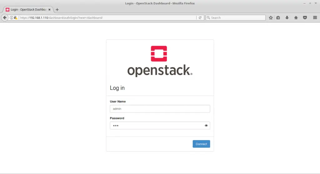Open a new tab with plus button
Screen dimensions: 320x174
(x=57, y=10)
